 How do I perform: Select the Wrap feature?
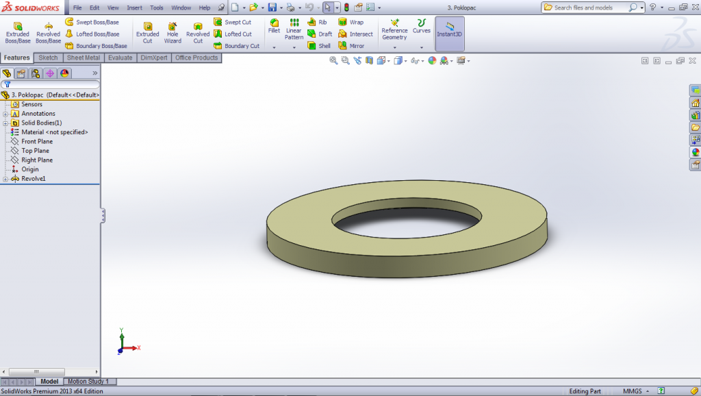(x=351, y=22)
